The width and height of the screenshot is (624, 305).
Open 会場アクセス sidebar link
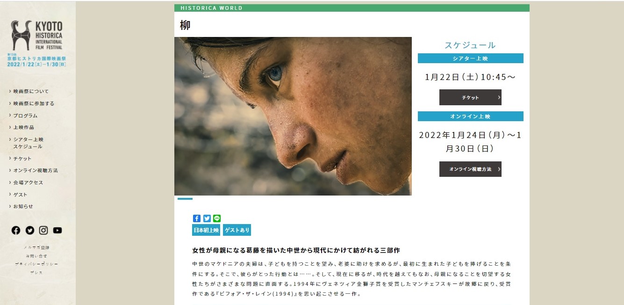(28, 182)
